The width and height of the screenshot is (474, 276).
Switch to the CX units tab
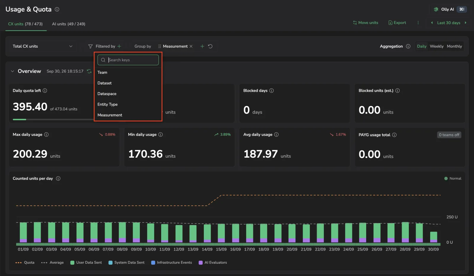[25, 24]
